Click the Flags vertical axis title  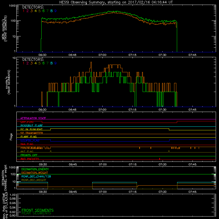[11, 137]
